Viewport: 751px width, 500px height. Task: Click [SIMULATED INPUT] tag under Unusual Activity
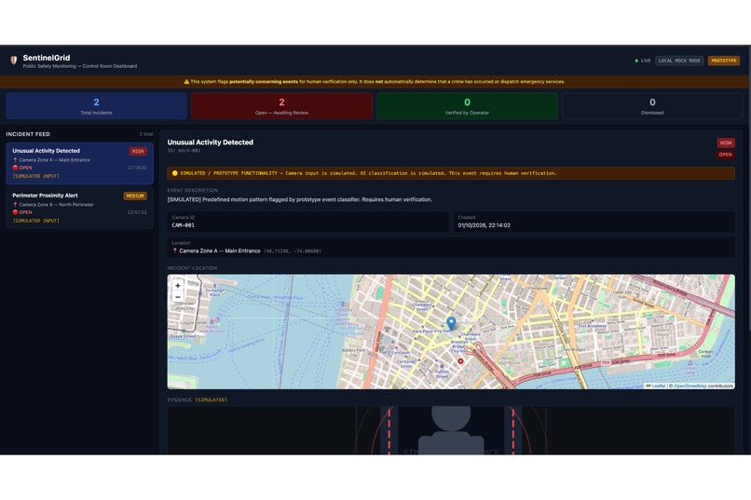pos(36,176)
